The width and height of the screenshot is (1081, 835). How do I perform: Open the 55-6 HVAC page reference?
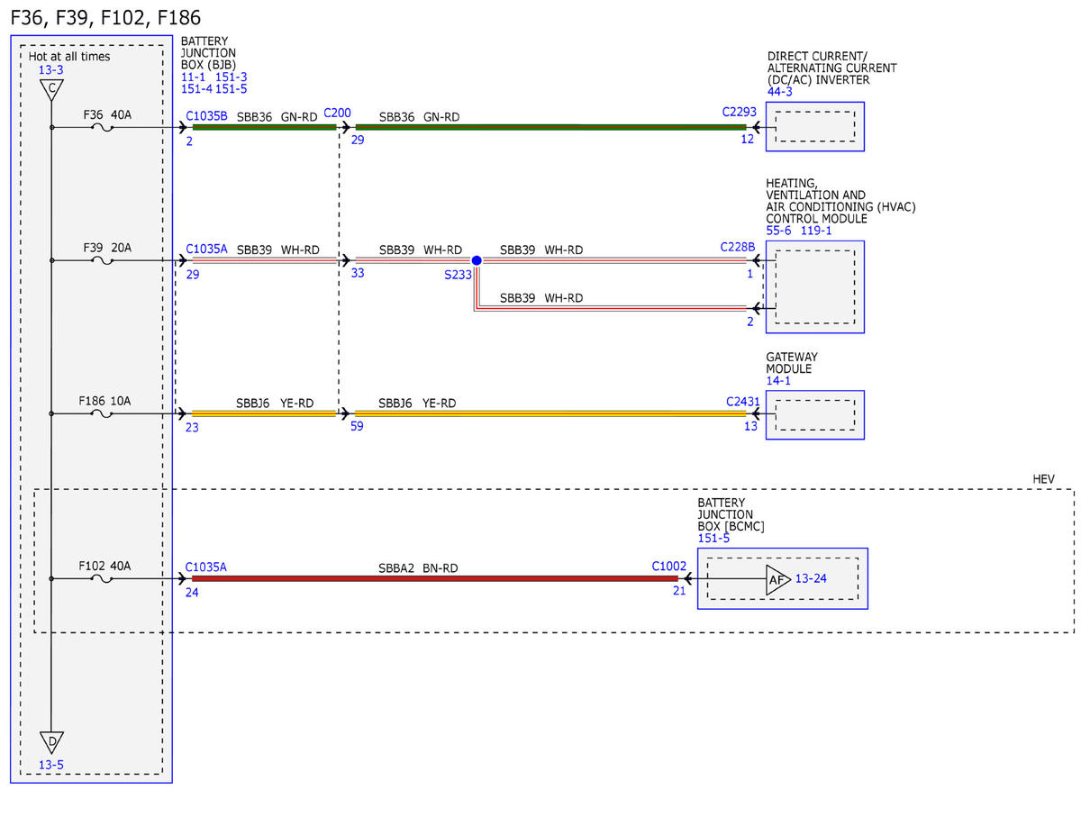[x=780, y=231]
